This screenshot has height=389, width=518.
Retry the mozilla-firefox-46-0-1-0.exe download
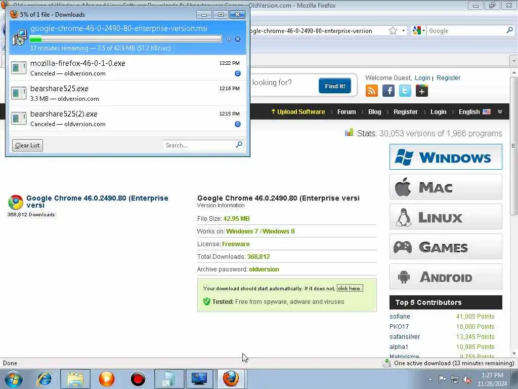tap(238, 73)
